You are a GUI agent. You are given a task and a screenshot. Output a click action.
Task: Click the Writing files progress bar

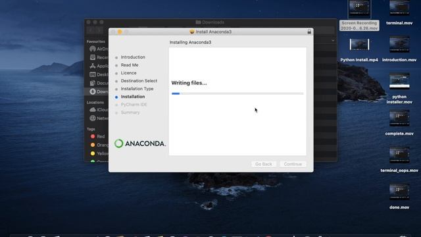pos(237,93)
